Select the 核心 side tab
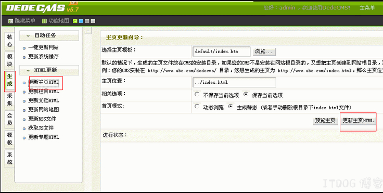The width and height of the screenshot is (383, 193). 9,41
